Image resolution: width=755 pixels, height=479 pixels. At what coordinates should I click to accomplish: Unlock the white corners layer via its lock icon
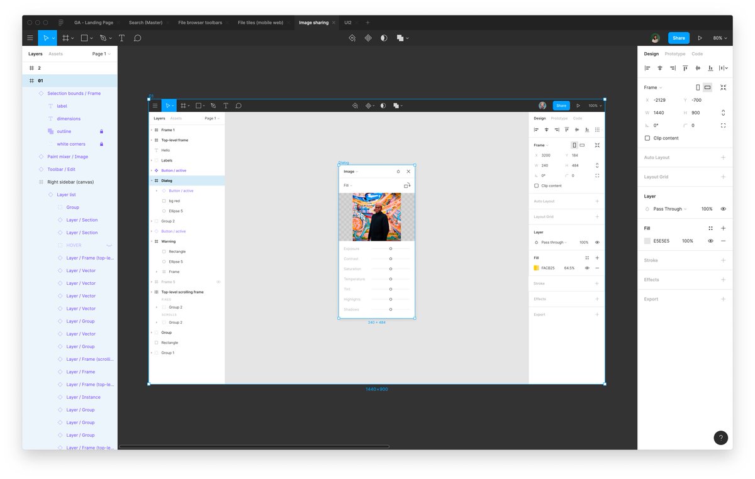[x=101, y=144]
